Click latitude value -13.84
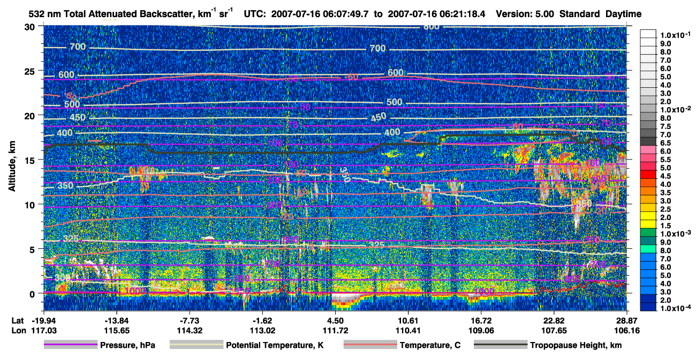This screenshot has width=696, height=357. pyautogui.click(x=116, y=320)
